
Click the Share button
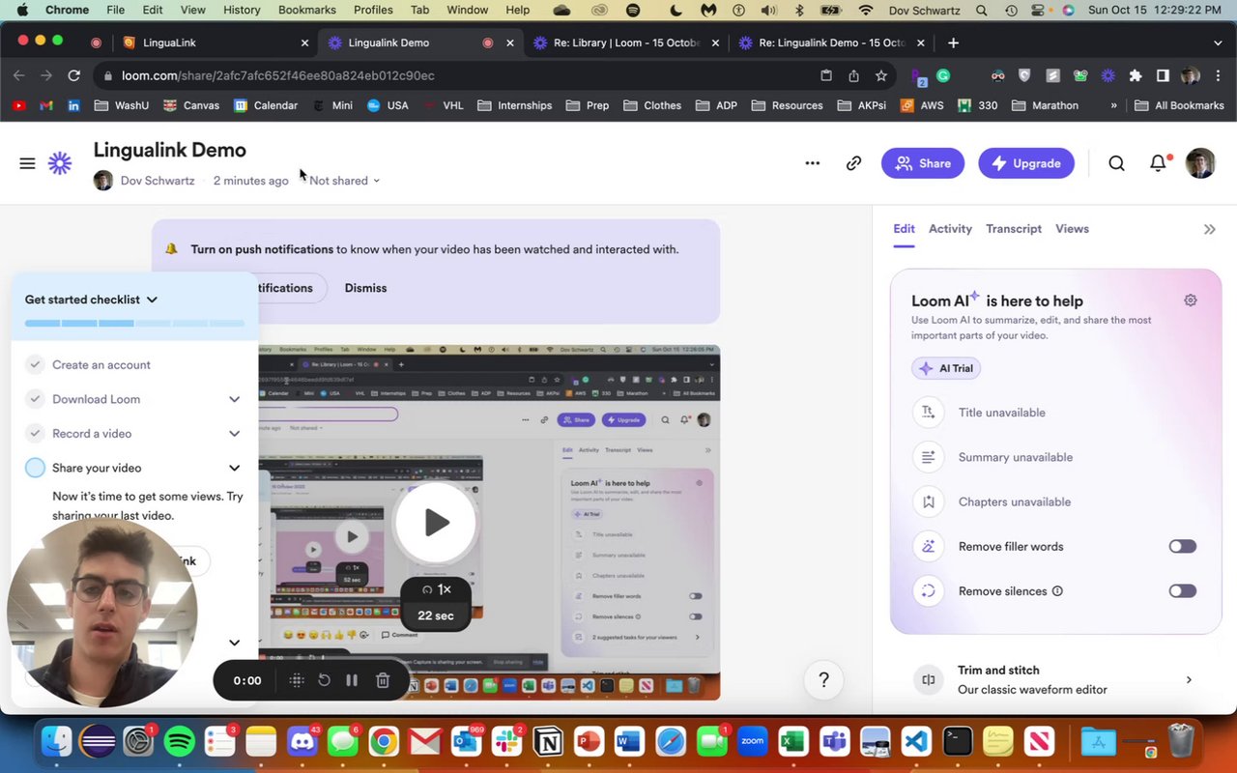point(923,163)
